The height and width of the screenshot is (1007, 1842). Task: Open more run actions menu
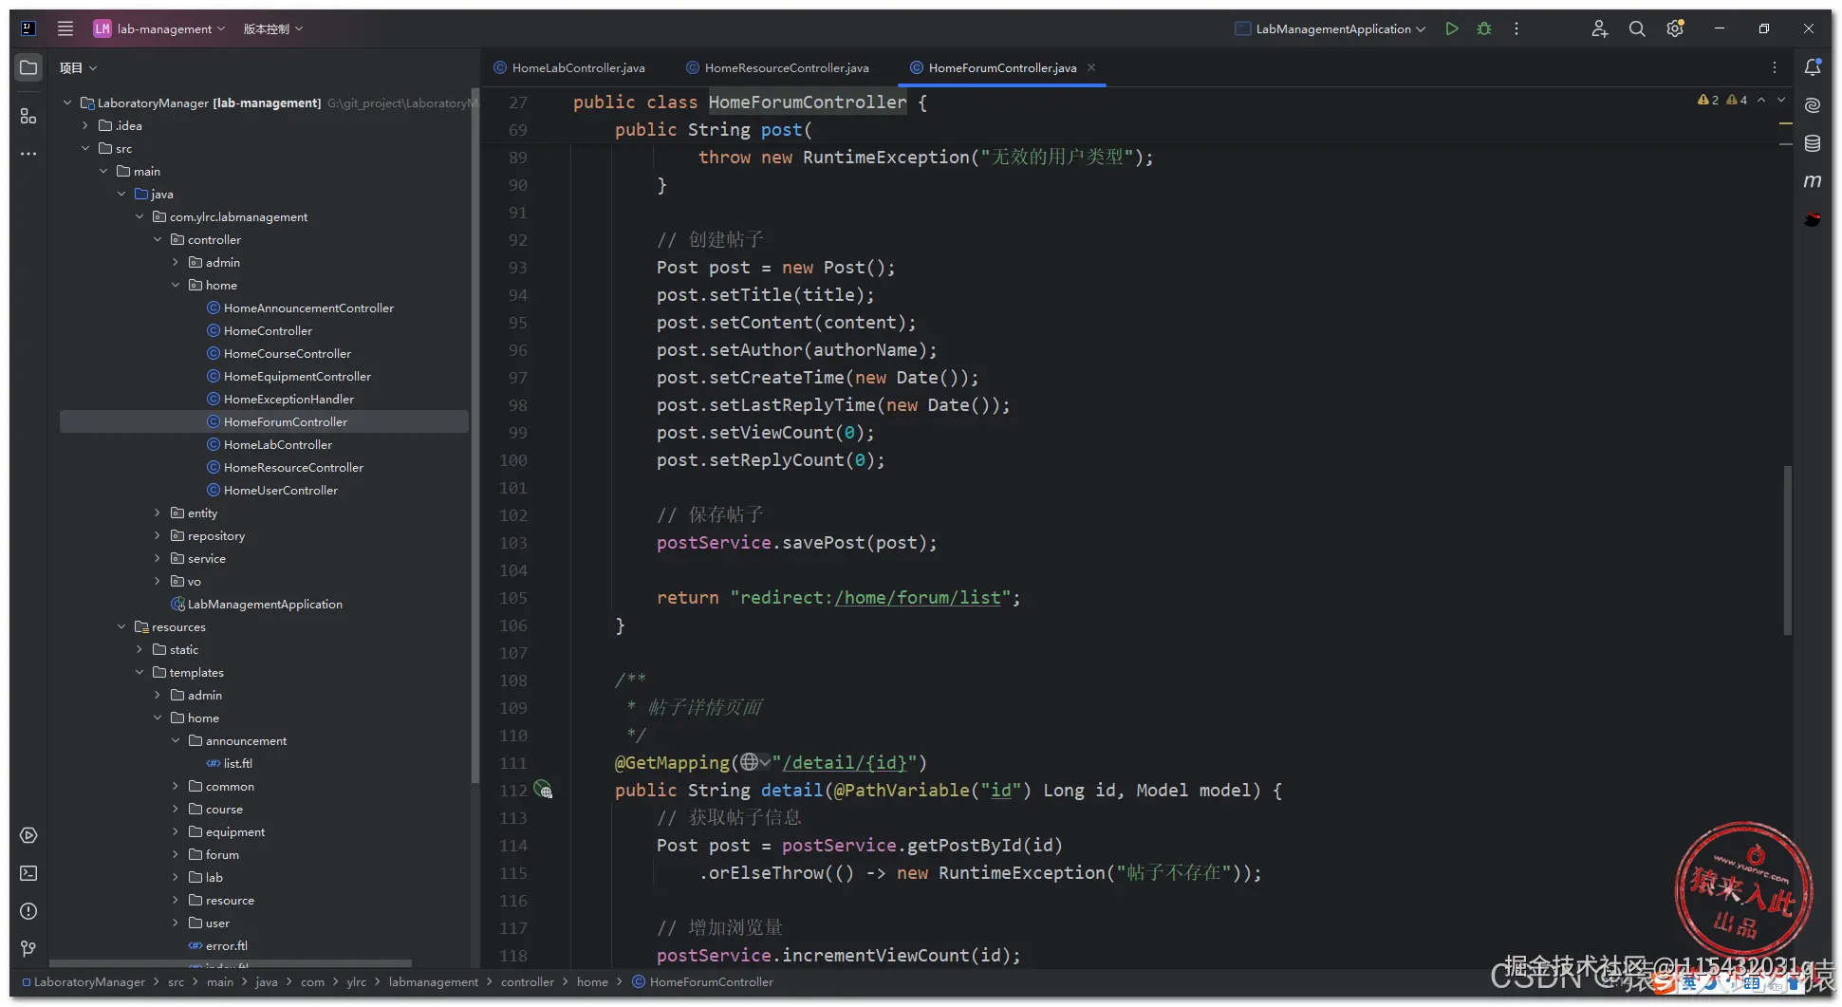1516,28
